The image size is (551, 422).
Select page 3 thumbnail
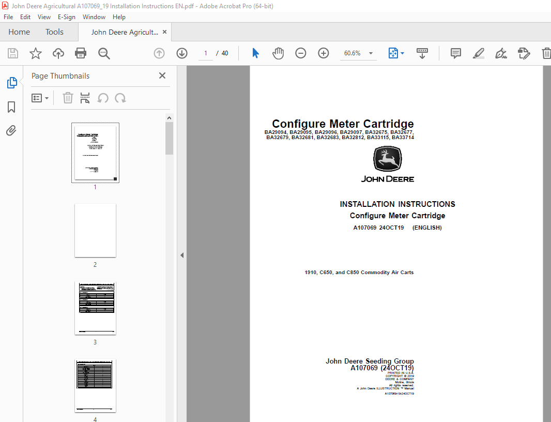click(x=95, y=308)
